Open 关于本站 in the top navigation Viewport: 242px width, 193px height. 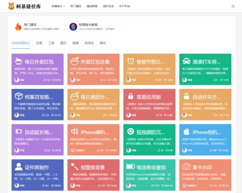click(x=124, y=6)
